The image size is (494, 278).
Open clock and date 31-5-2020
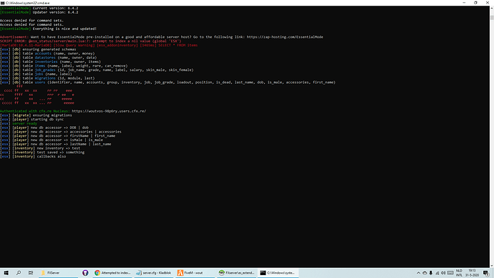(x=472, y=273)
